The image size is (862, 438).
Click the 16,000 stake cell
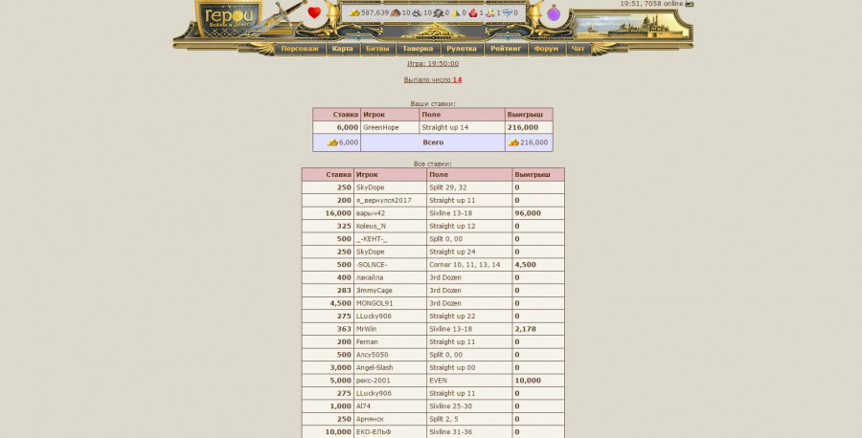point(328,213)
